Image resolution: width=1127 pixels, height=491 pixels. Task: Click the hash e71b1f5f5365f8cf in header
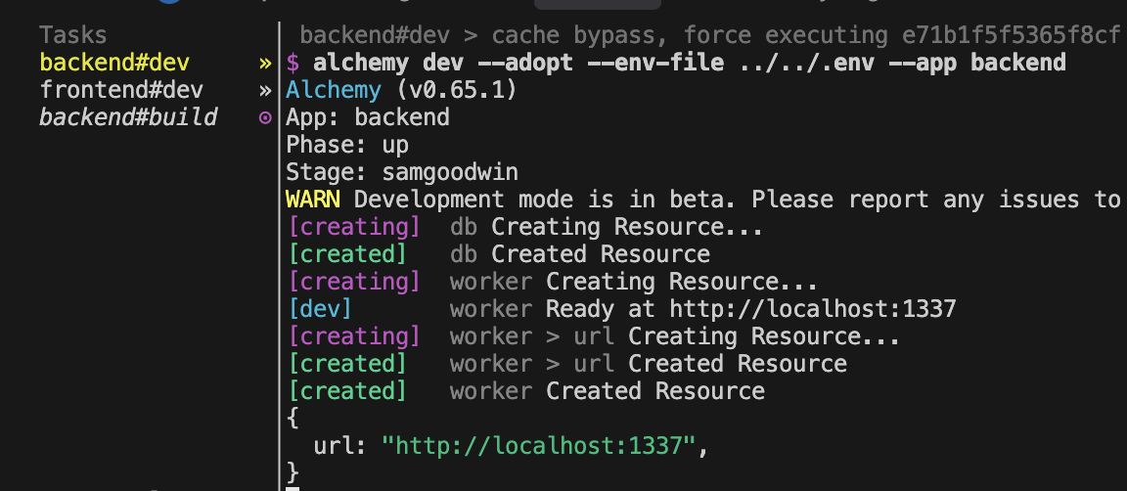(x=1011, y=36)
